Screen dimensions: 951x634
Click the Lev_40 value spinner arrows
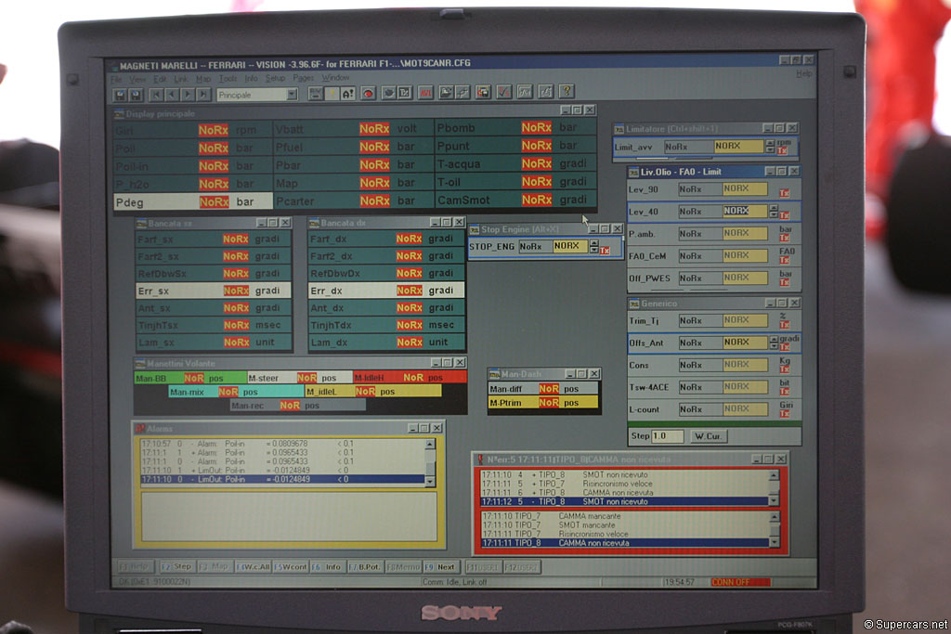pos(774,211)
